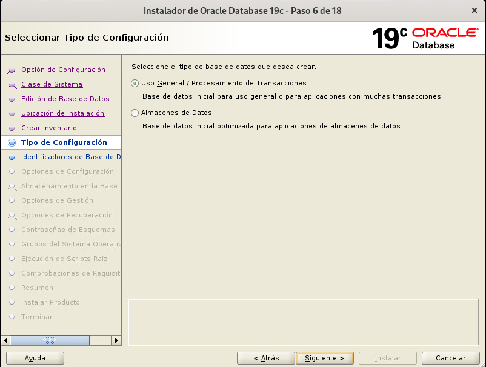Image resolution: width=486 pixels, height=367 pixels.
Task: Open Edición de Base de Datos step
Action: click(65, 99)
